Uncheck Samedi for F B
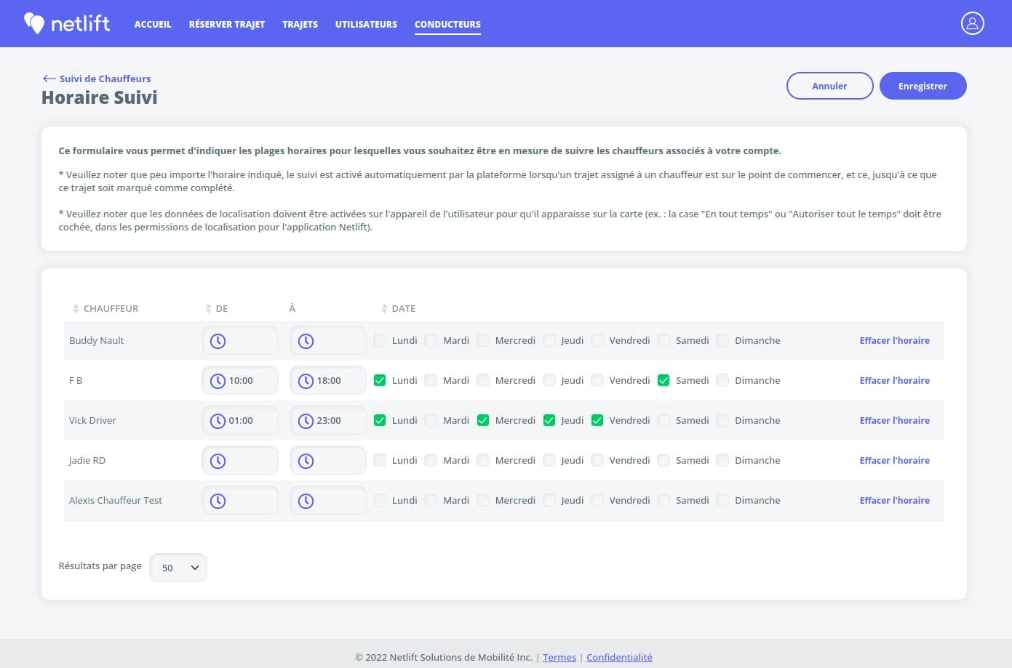Image resolution: width=1012 pixels, height=668 pixels. point(664,380)
